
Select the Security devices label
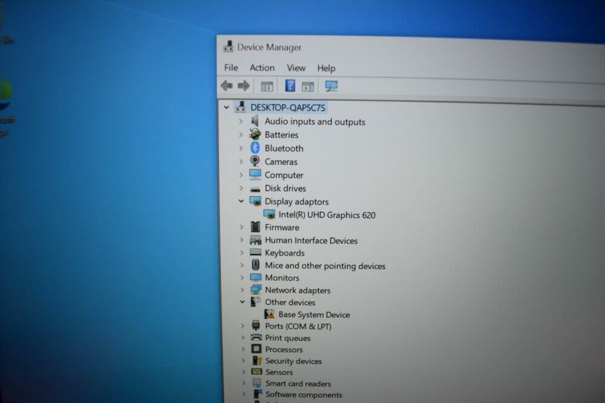[293, 361]
